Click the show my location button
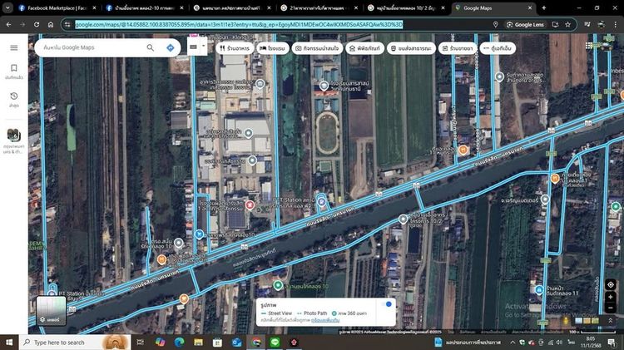 click(x=610, y=284)
